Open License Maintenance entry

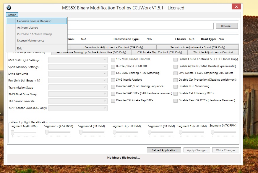[37, 41]
